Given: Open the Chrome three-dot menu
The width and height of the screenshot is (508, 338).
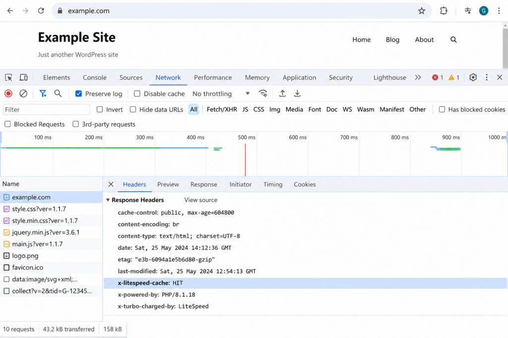Looking at the screenshot, I should tap(499, 11).
